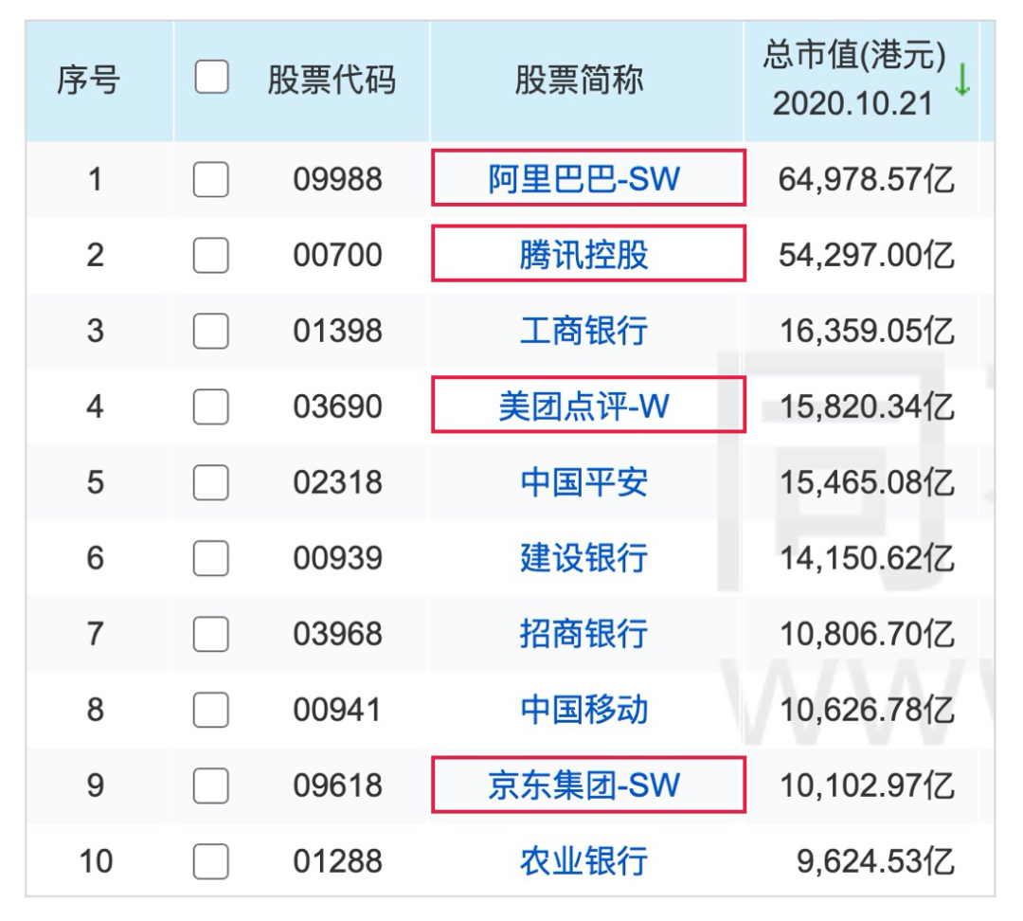Check the box for stock 09988
1023x921 pixels.
[x=210, y=179]
